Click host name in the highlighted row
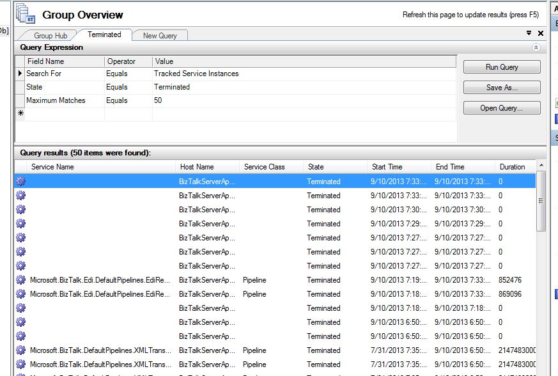558x376 pixels. coord(206,181)
